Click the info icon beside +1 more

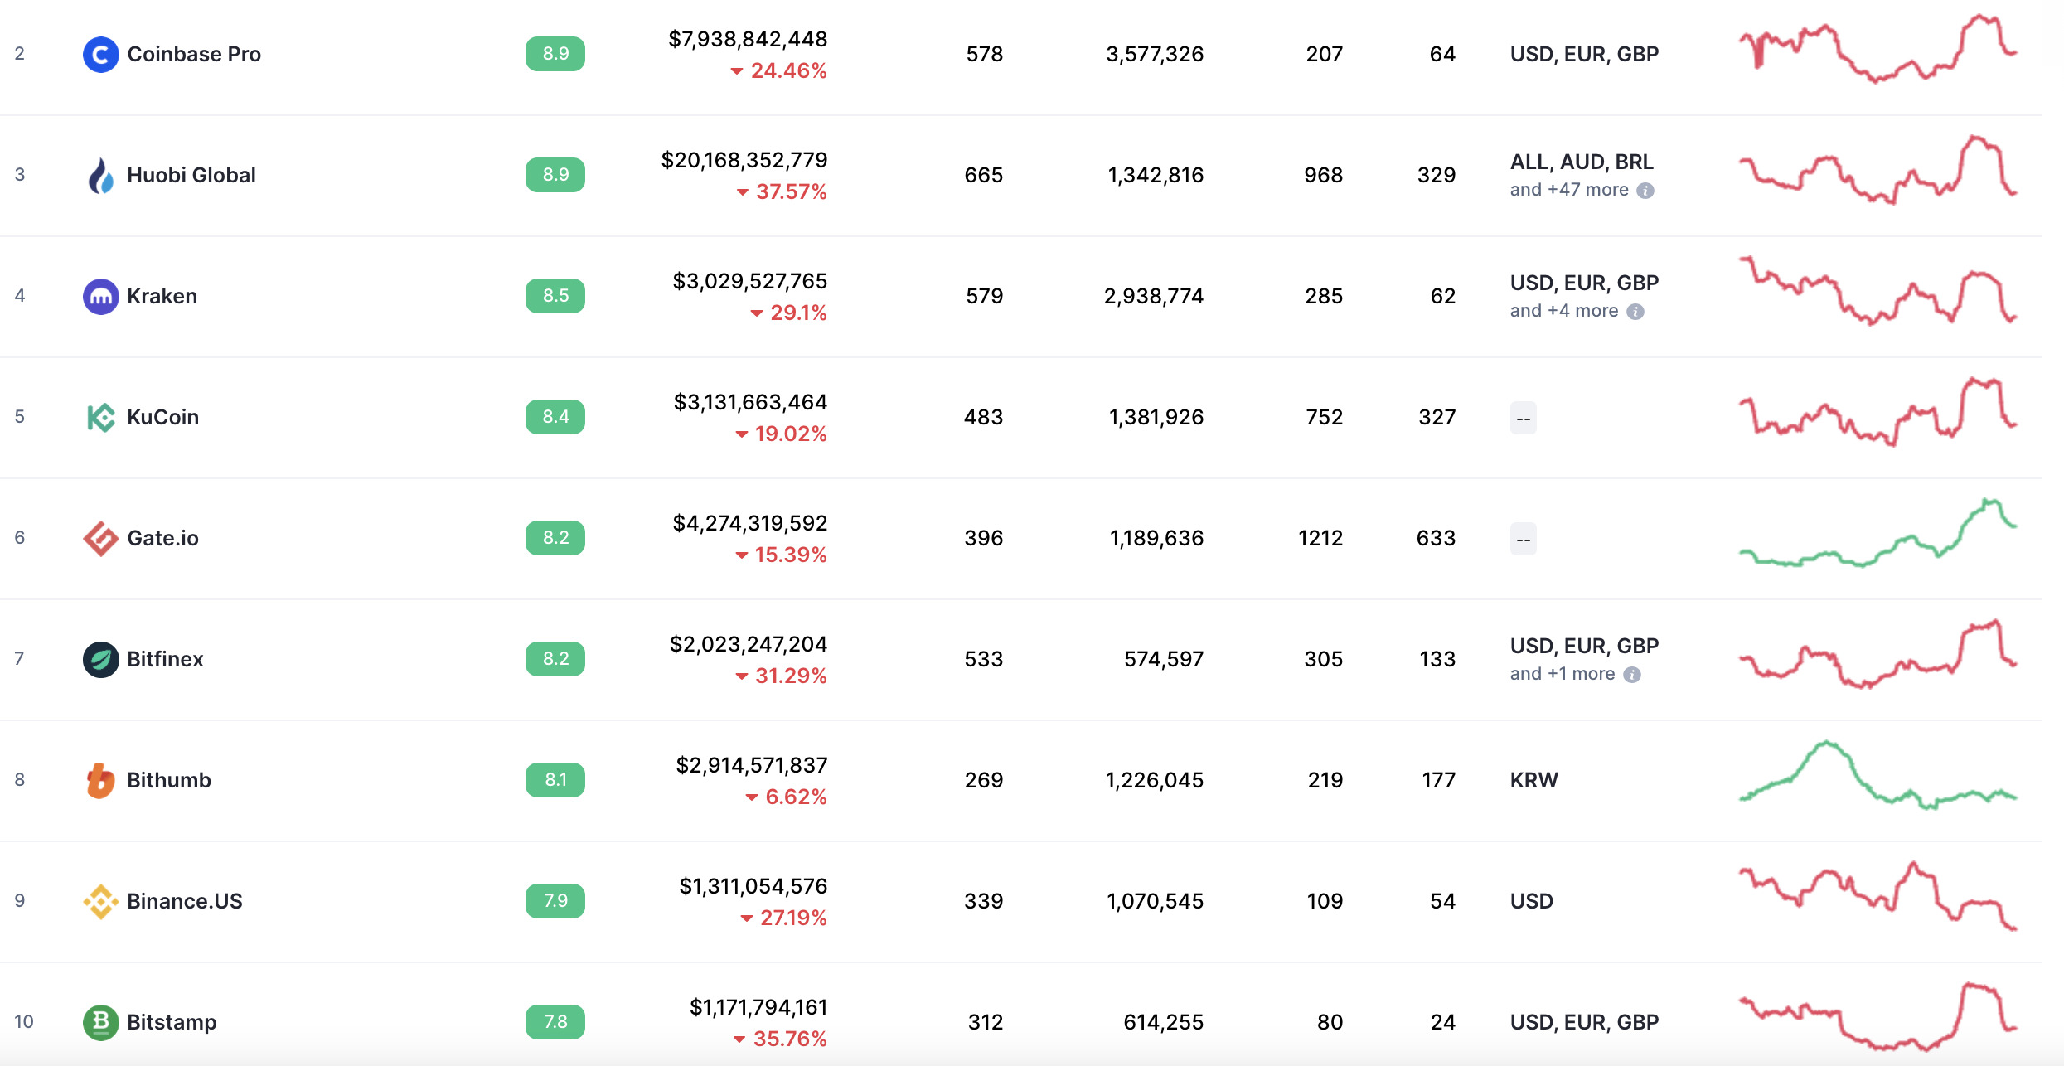(x=1631, y=675)
